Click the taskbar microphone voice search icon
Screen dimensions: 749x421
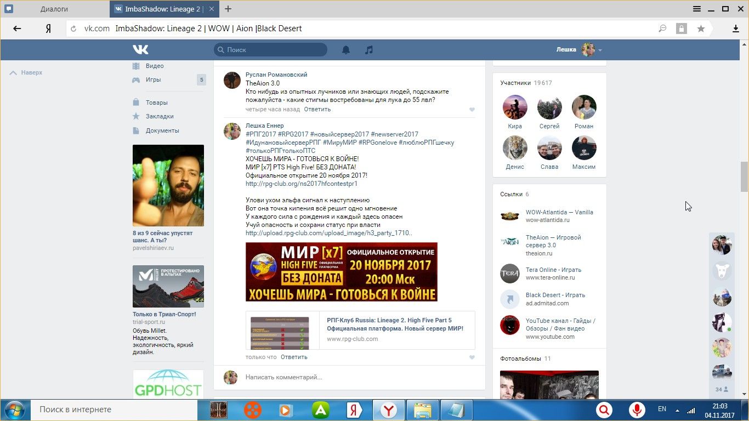pyautogui.click(x=637, y=410)
